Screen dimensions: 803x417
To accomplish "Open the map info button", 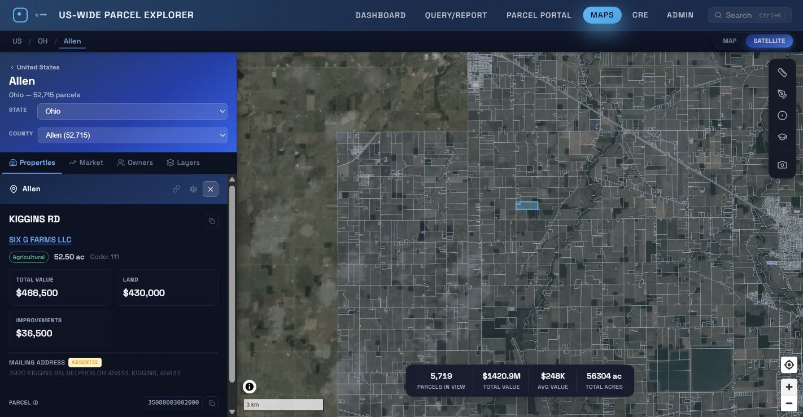I will point(250,387).
